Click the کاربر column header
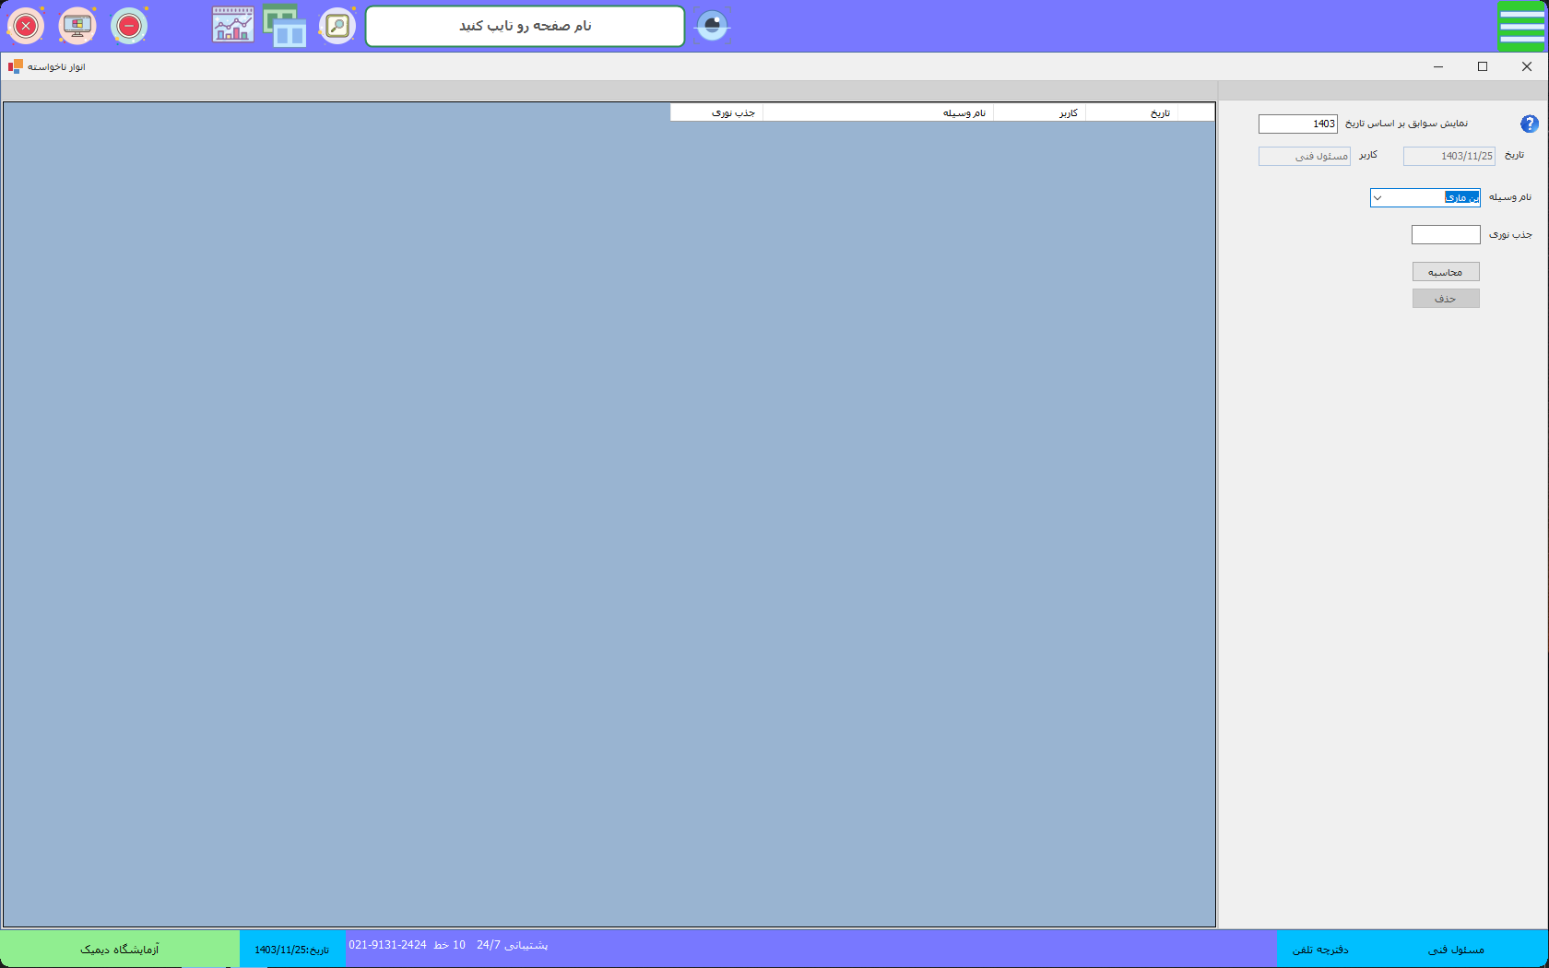 pos(1068,112)
